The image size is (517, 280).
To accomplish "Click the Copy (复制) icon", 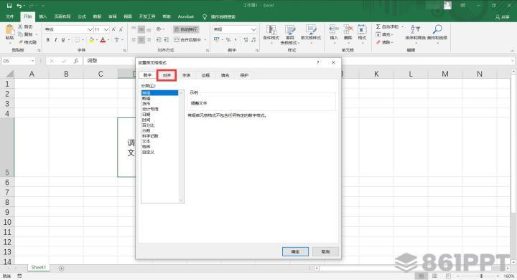I will 20,34.
